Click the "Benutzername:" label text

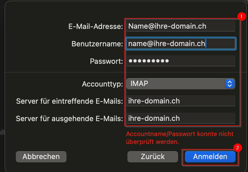pos(97,44)
